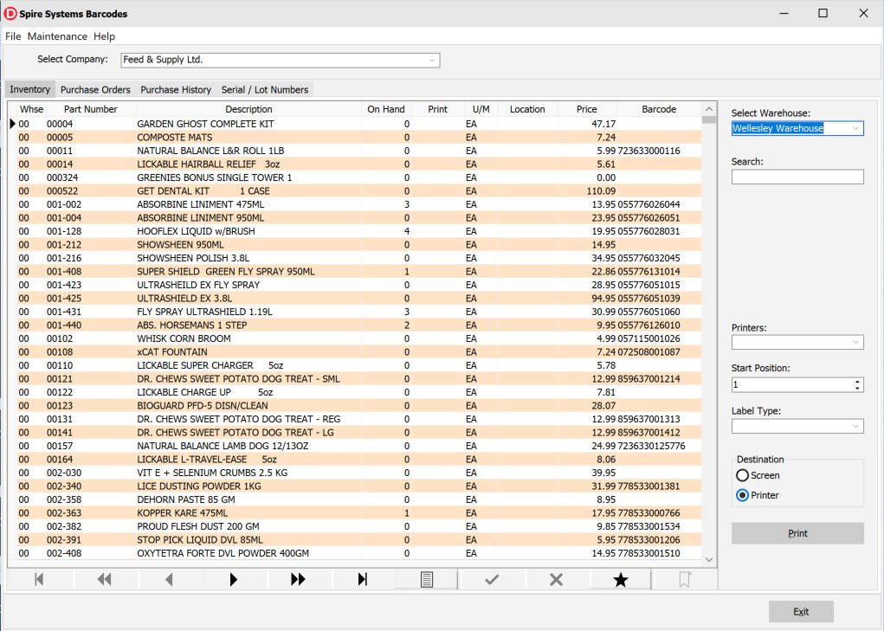Click the Description column header

click(248, 109)
